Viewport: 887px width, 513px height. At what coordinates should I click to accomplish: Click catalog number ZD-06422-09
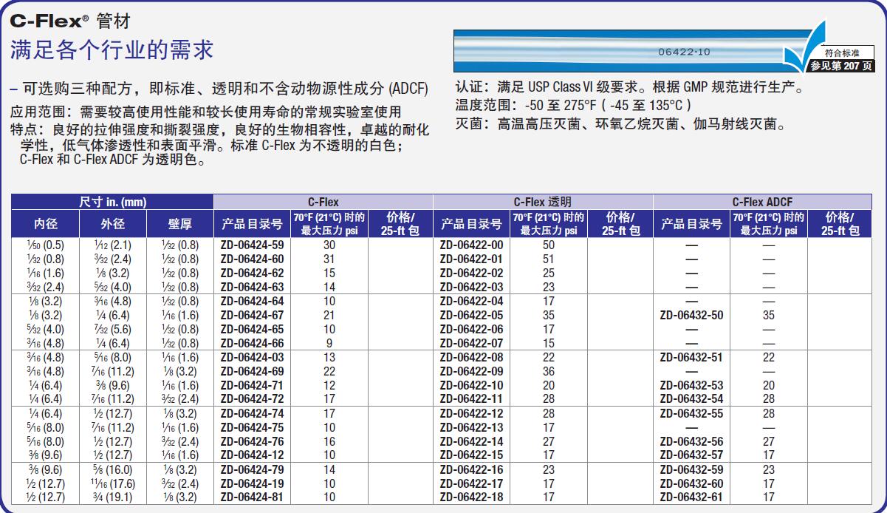(x=471, y=371)
